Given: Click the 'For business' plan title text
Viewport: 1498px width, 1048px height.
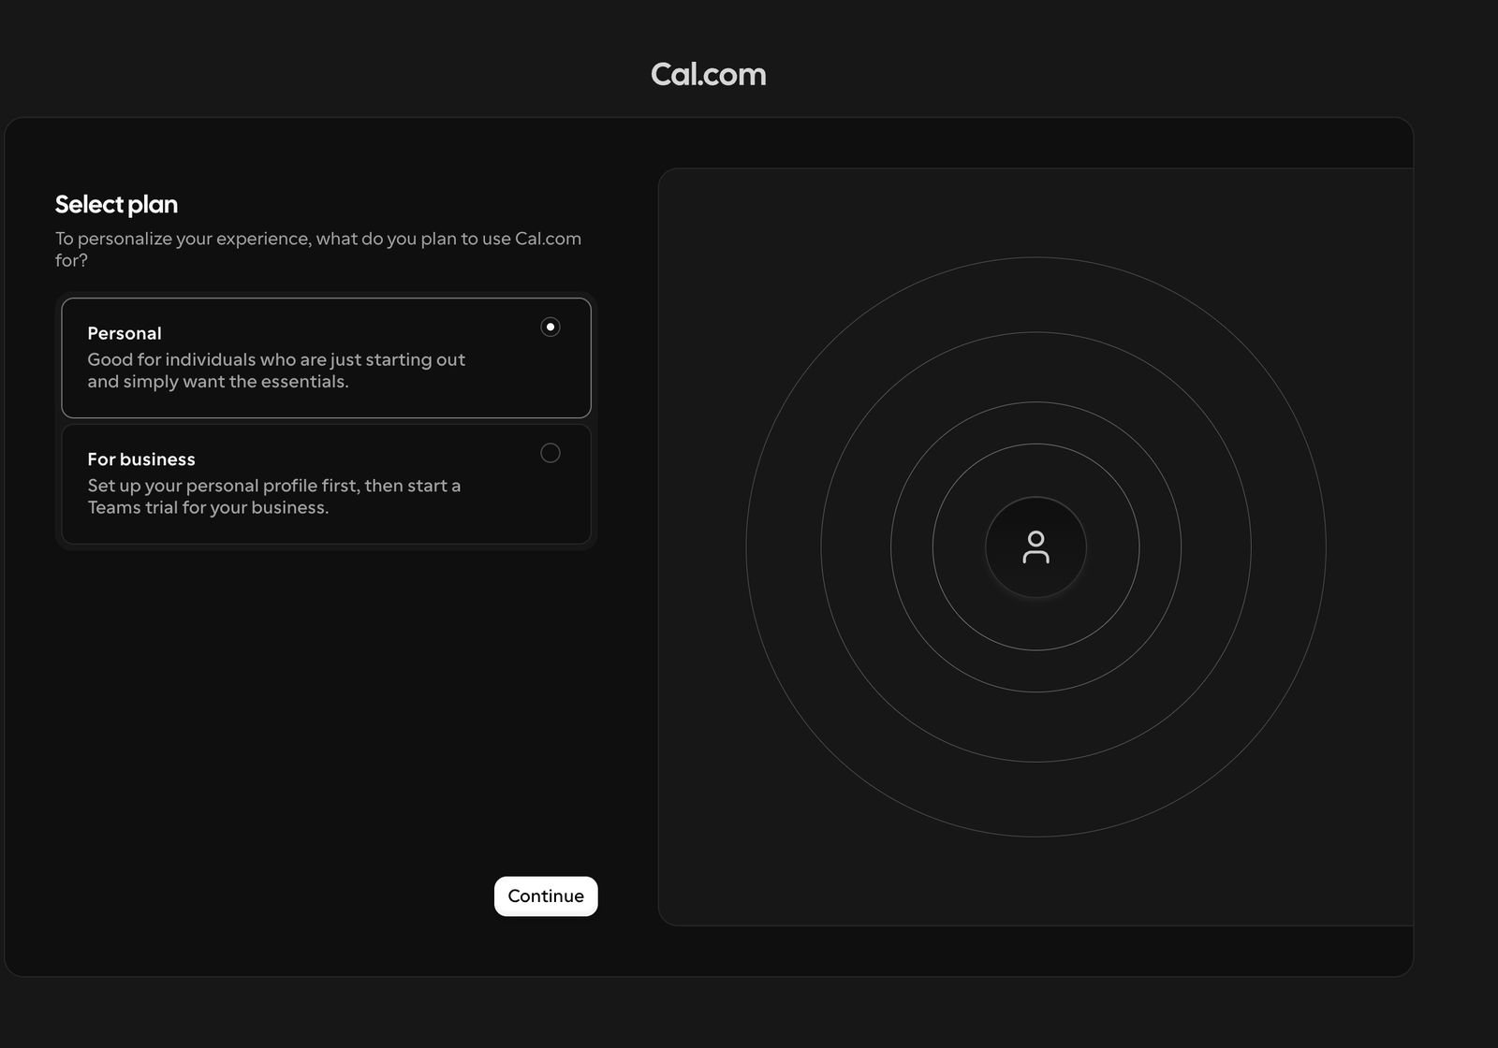Looking at the screenshot, I should pos(141,459).
